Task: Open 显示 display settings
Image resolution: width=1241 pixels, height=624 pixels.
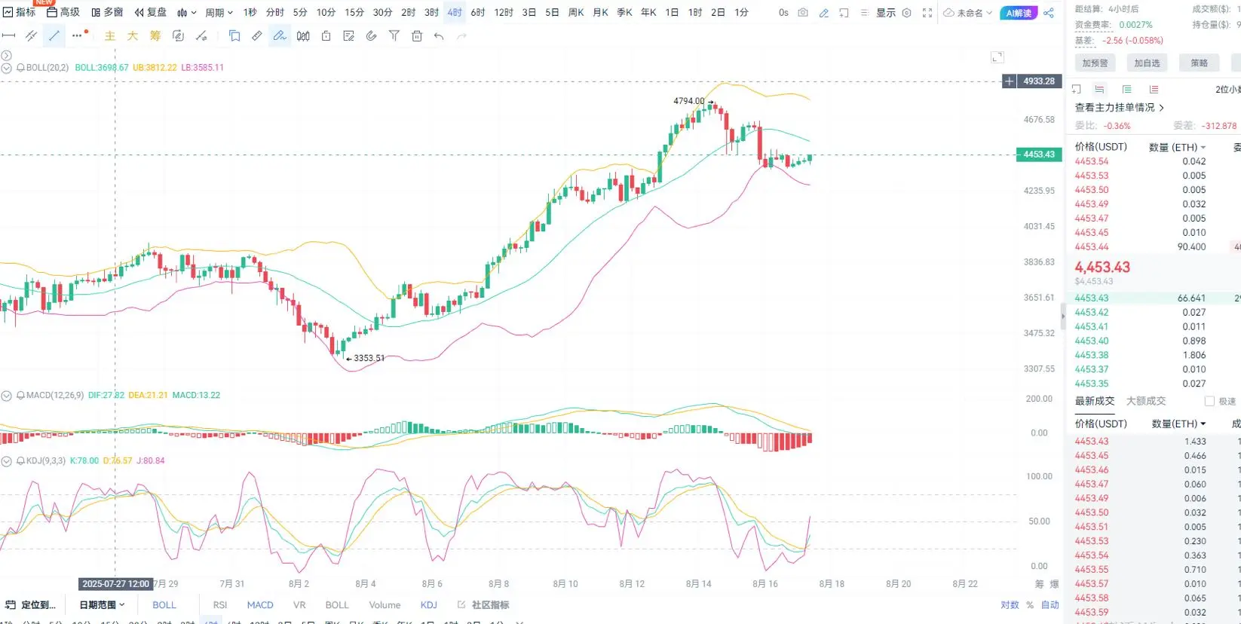Action: 886,13
